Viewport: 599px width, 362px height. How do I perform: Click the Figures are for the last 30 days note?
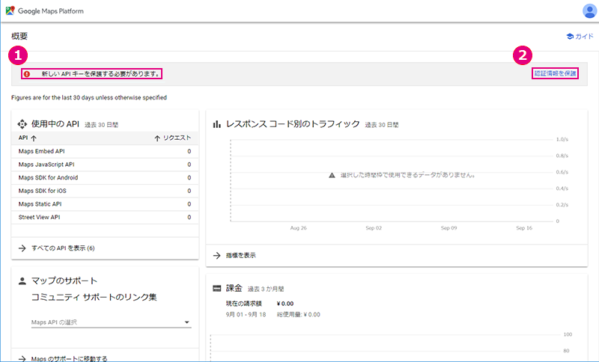[89, 98]
